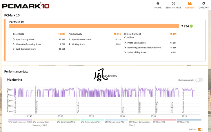Switch to the BENCHMARKS tab
The height and width of the screenshot is (132, 211).
(173, 8)
